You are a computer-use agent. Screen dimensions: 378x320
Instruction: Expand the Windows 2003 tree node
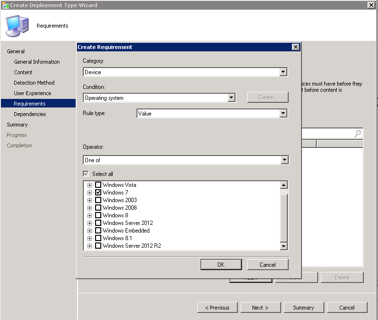tap(89, 200)
